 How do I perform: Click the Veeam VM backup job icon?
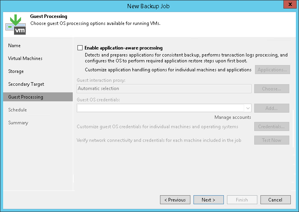tap(16, 24)
